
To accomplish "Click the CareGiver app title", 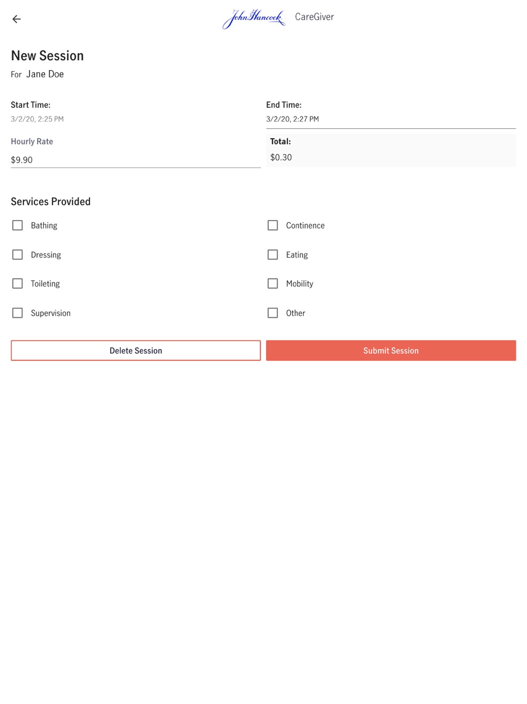I will pos(315,17).
